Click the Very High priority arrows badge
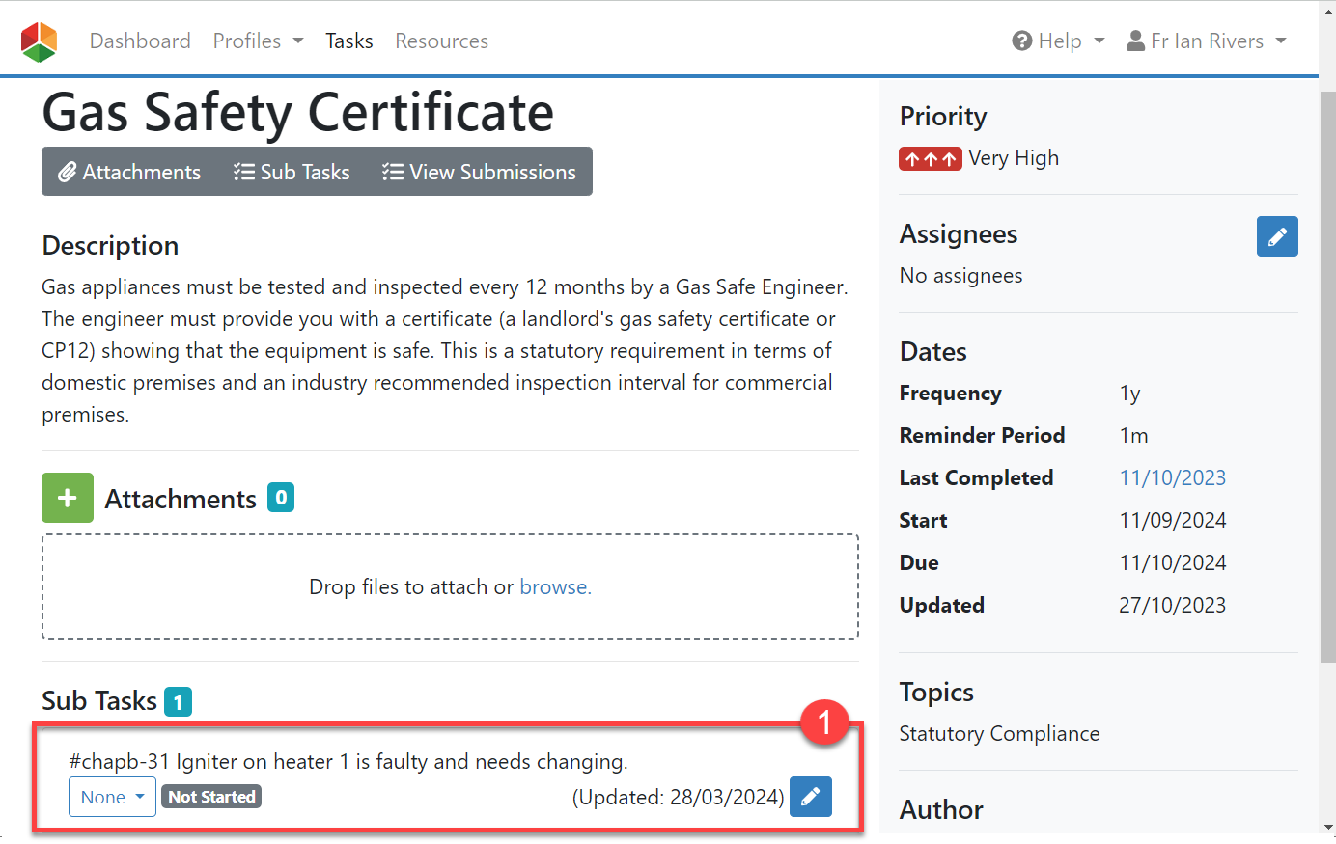 tap(930, 159)
